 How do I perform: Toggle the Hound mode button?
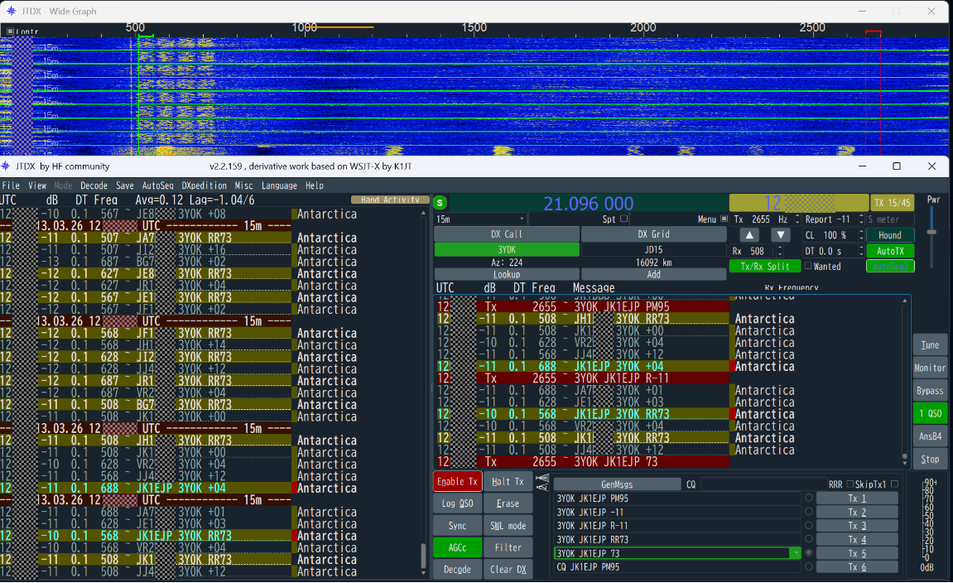click(890, 235)
